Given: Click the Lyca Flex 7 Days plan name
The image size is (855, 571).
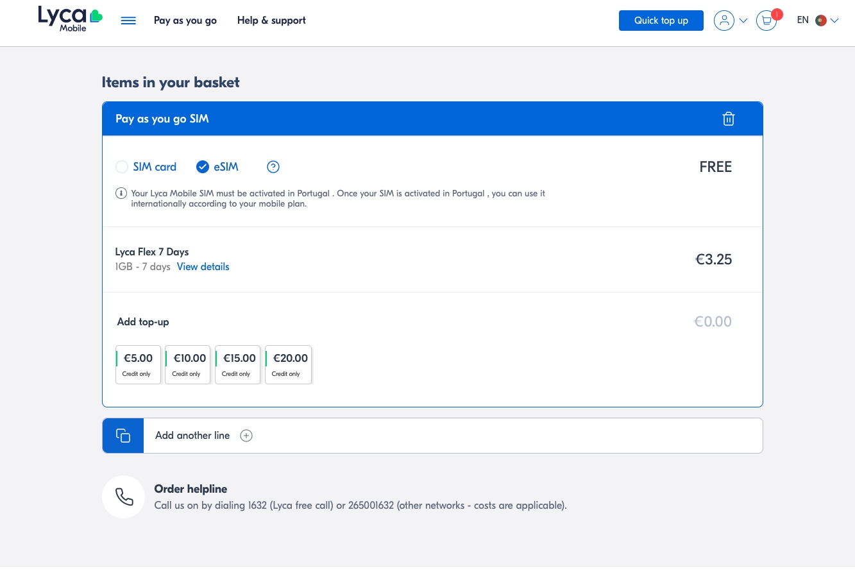Looking at the screenshot, I should point(152,252).
